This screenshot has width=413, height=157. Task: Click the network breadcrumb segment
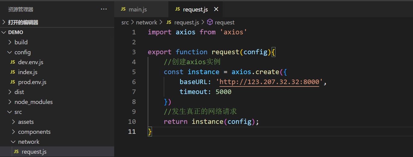pos(147,22)
